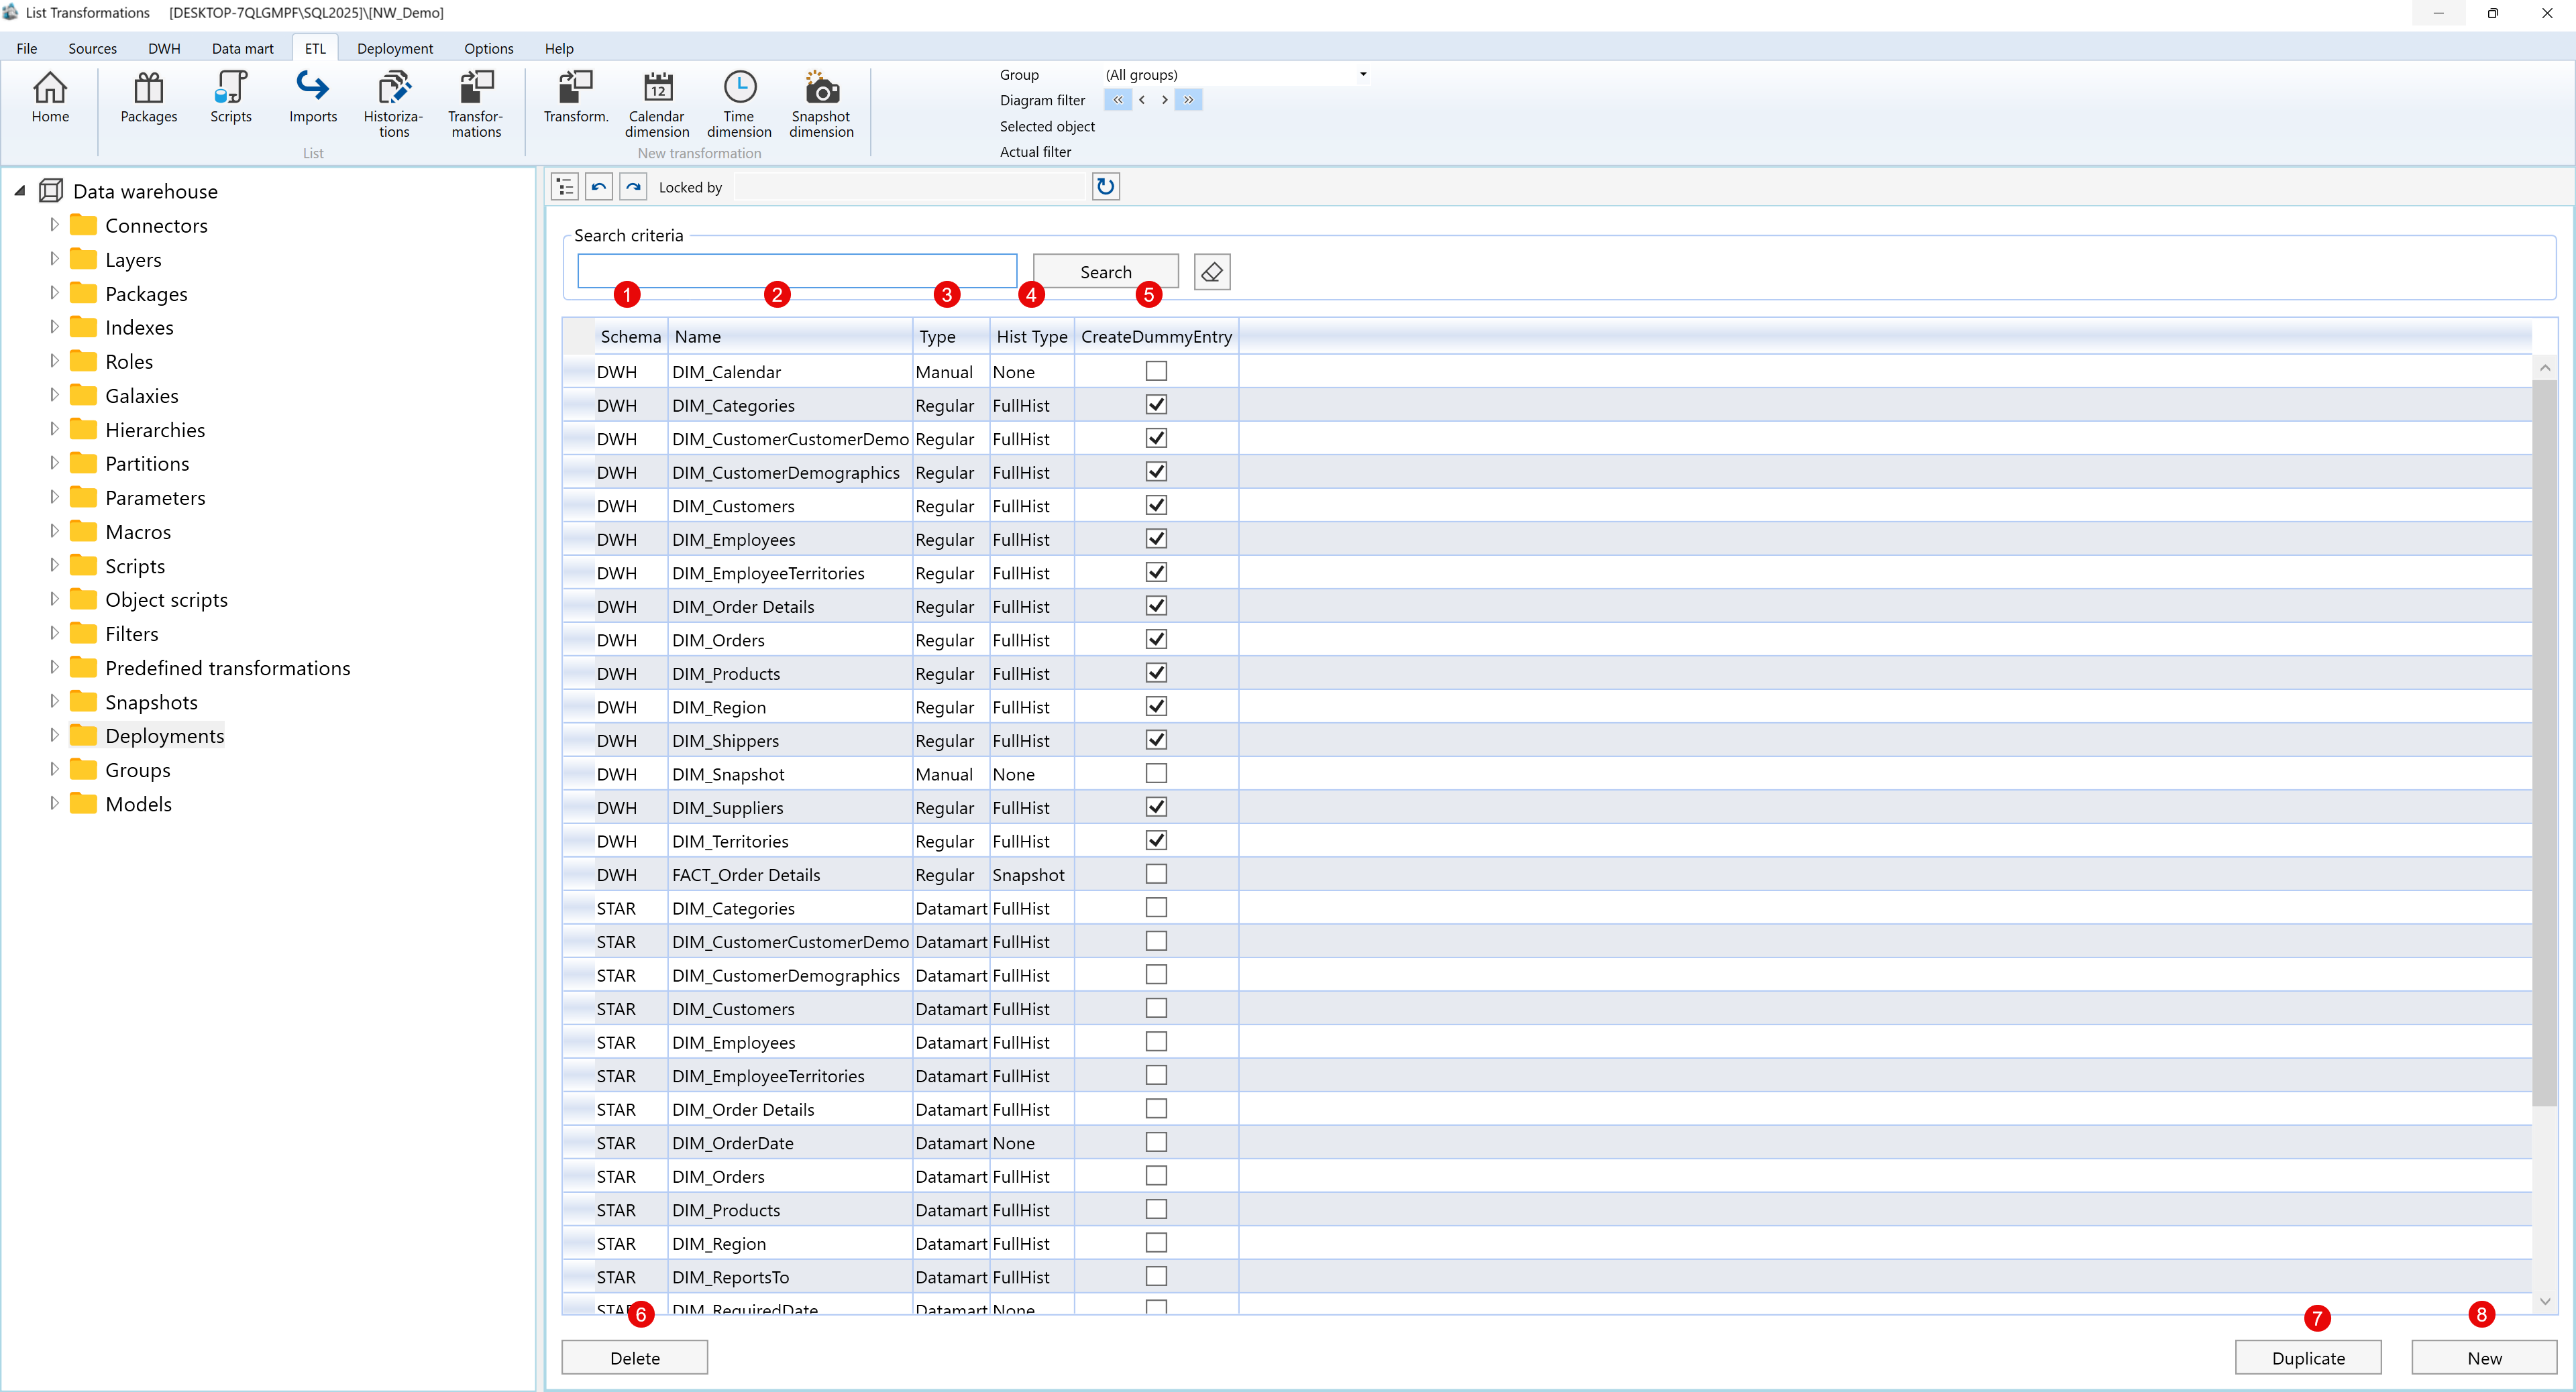
Task: Click the undo arrow in toolbar
Action: tap(599, 187)
